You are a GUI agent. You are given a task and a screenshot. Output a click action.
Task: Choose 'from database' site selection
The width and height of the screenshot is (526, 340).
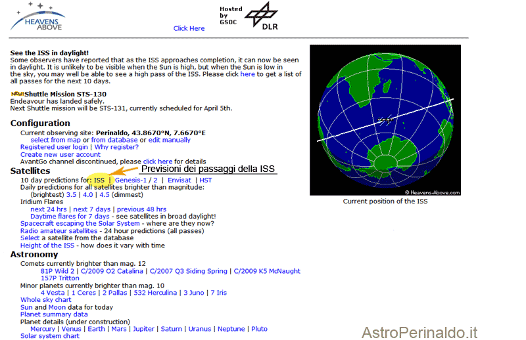coord(114,140)
